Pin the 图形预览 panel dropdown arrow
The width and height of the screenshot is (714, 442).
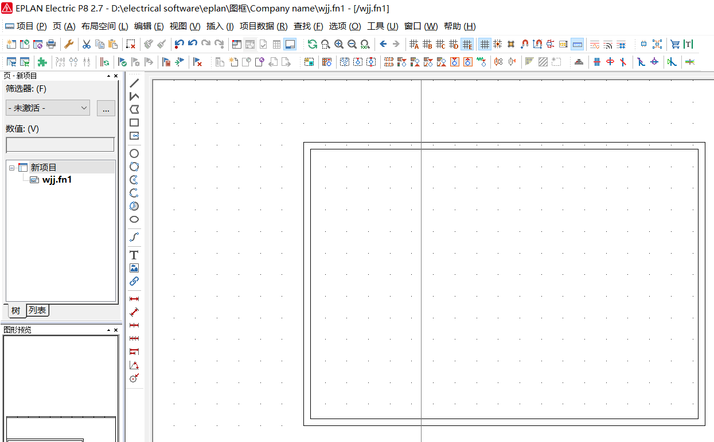point(109,330)
